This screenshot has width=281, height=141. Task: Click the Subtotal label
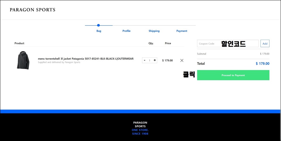tap(202, 54)
